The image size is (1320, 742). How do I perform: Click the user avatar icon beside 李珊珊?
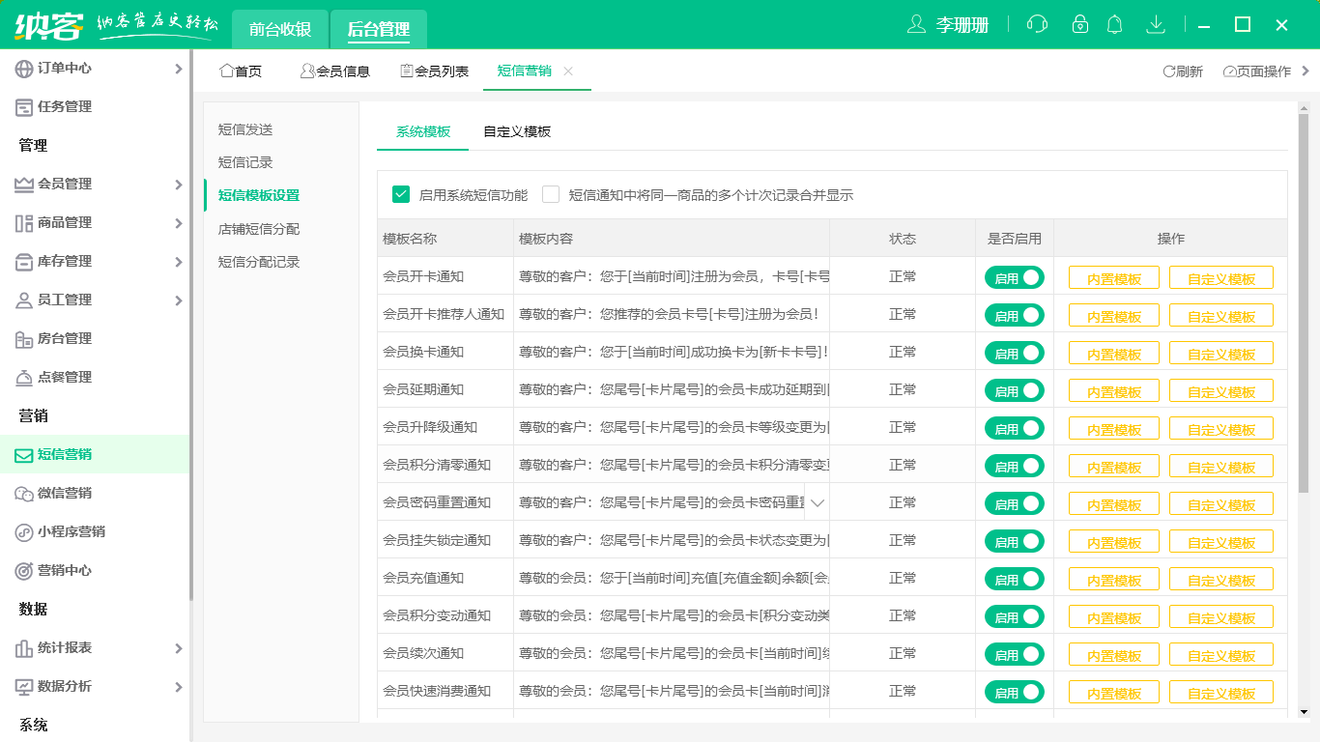(x=916, y=24)
